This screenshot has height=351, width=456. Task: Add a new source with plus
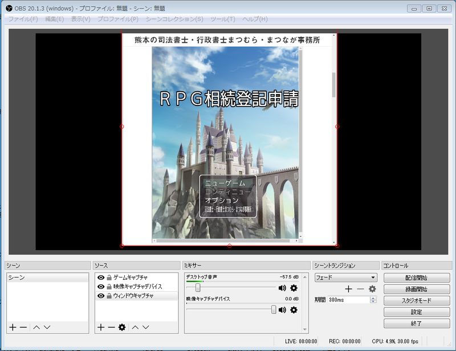tap(101, 327)
